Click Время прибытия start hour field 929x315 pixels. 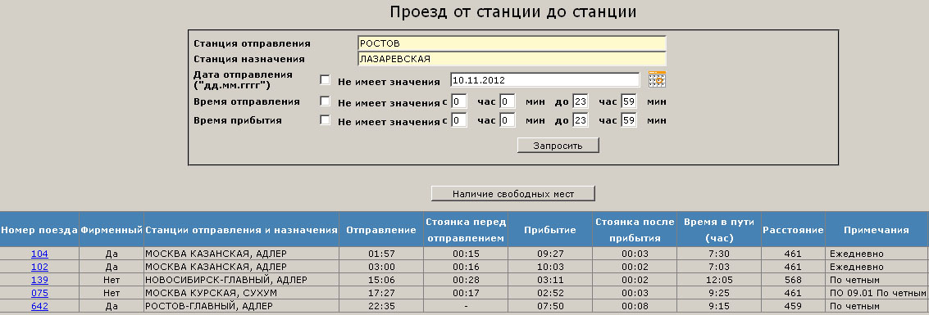[x=458, y=120]
